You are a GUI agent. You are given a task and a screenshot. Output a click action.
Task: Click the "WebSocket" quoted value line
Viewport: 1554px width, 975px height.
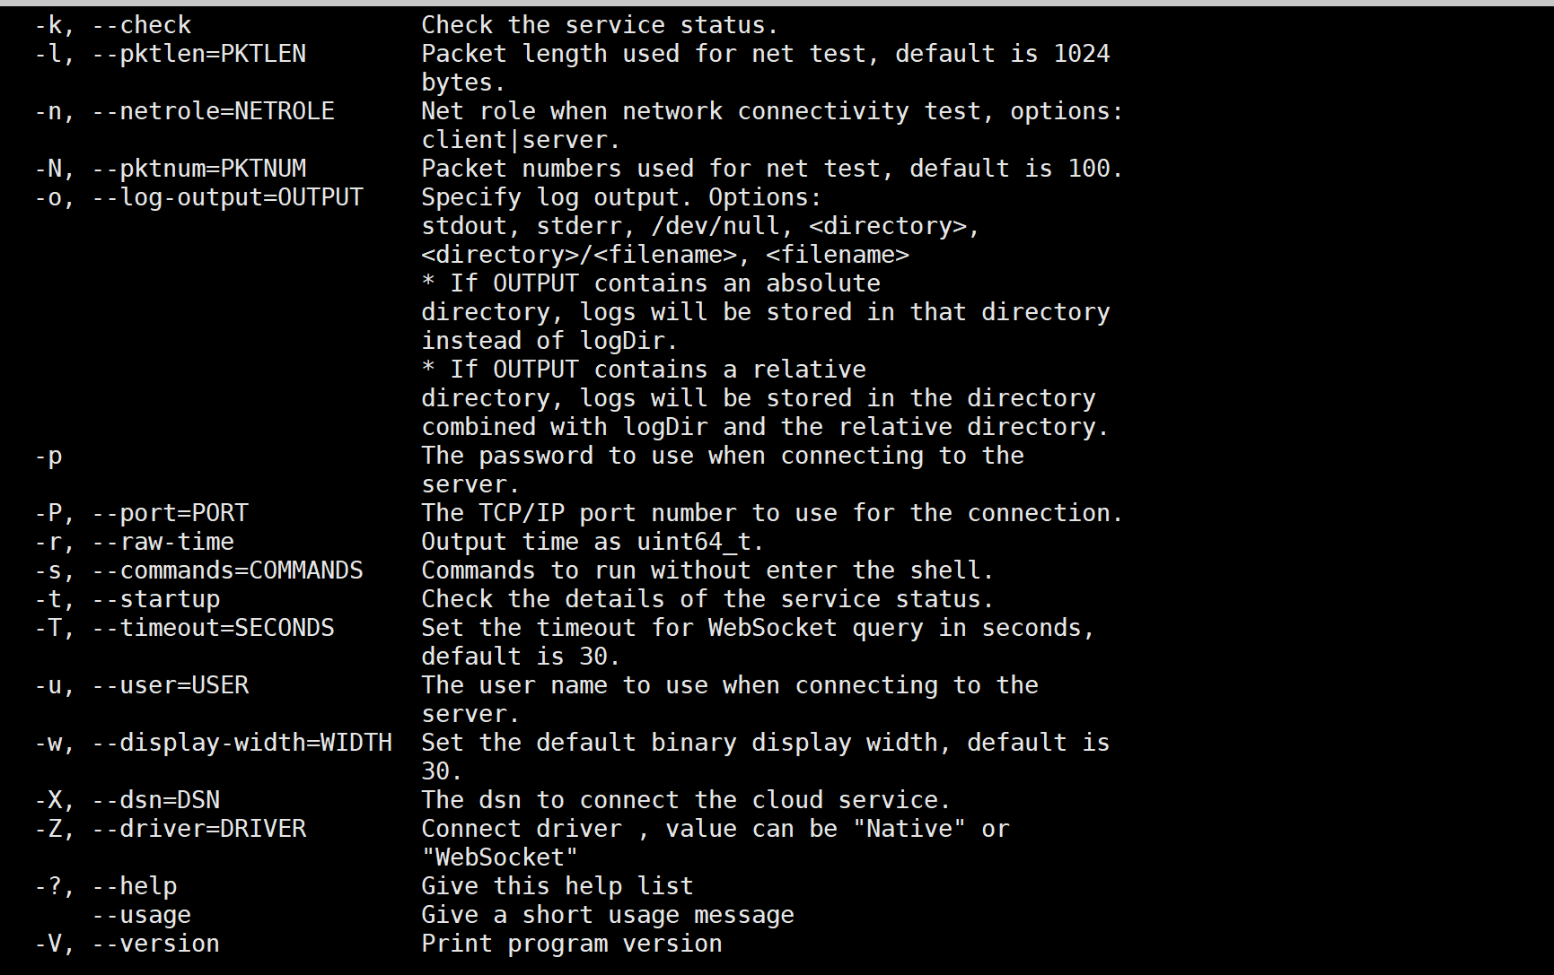coord(500,857)
